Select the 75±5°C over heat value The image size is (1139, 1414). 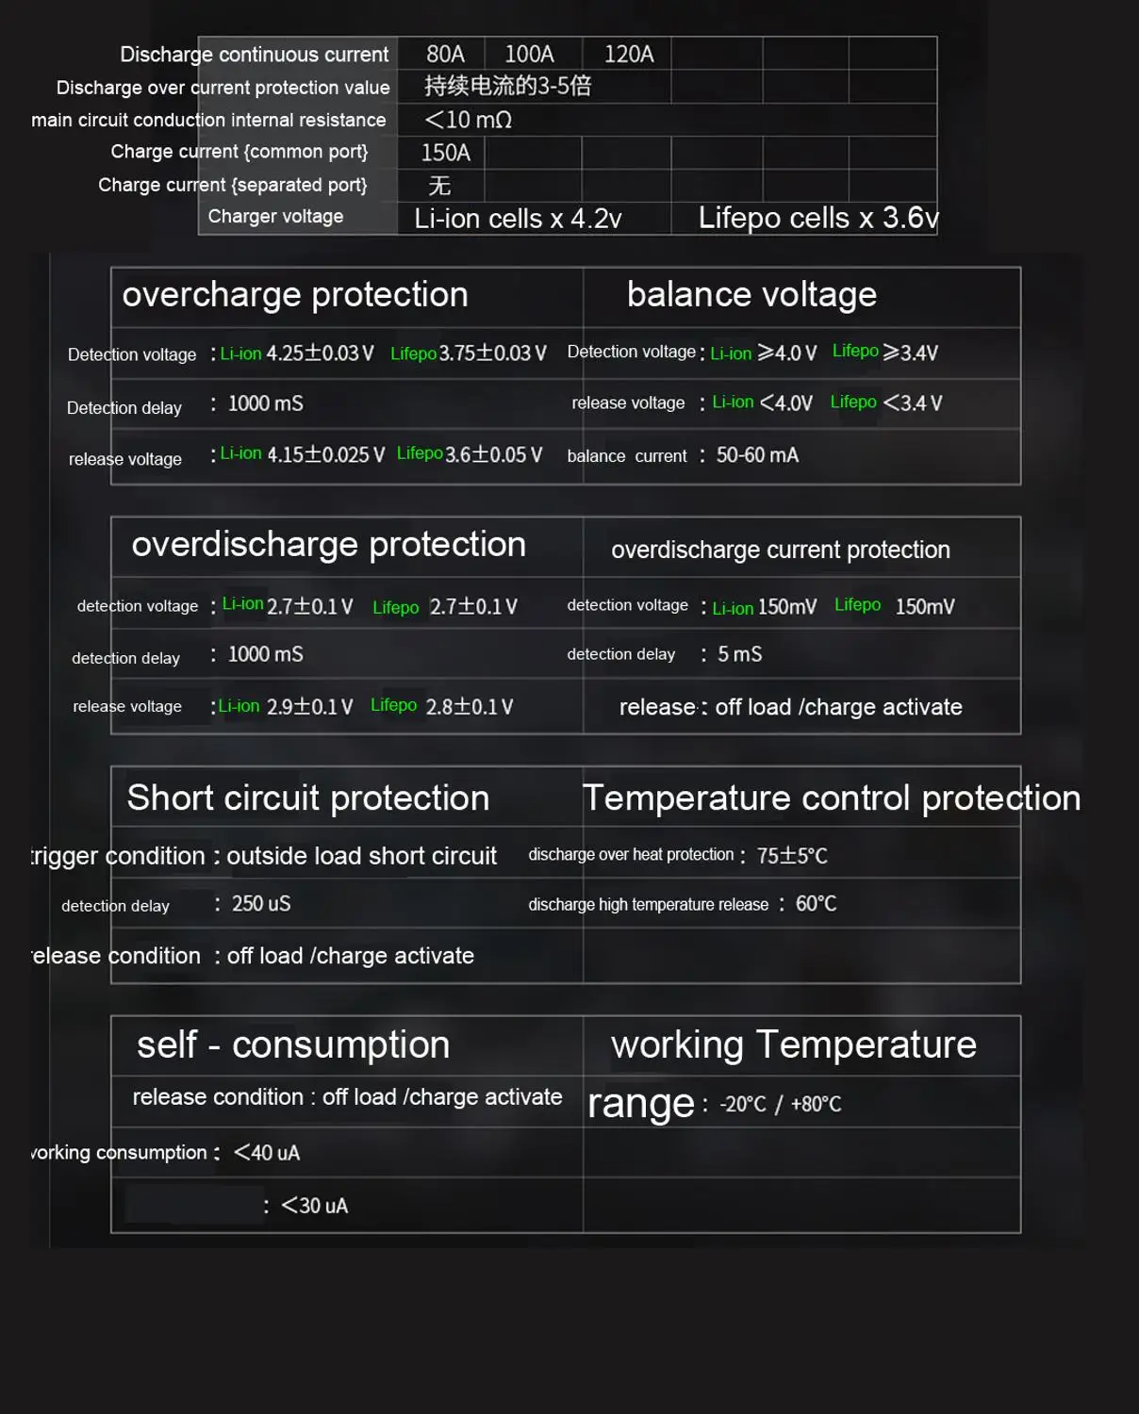(792, 856)
